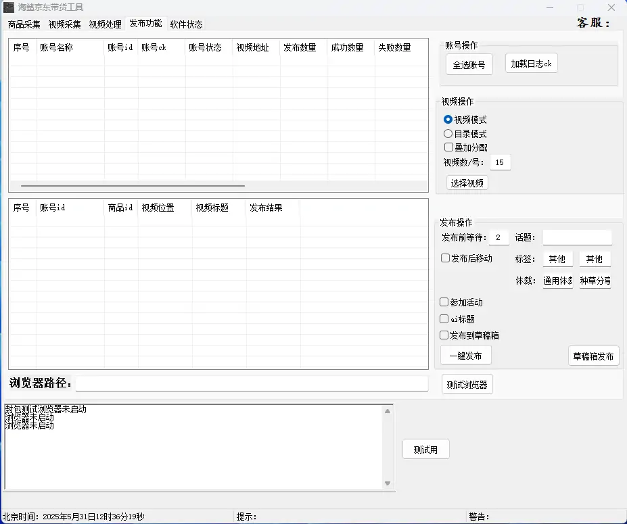Click the 账号名称 column header
Screen dimensions: 627x524
tap(70, 47)
